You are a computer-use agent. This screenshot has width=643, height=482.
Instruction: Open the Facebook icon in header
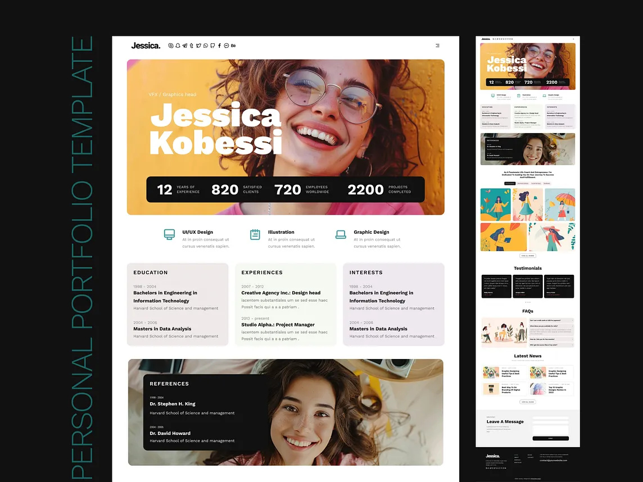[219, 46]
